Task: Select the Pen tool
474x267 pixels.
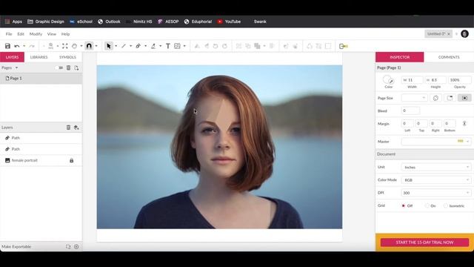Action: tap(138, 46)
